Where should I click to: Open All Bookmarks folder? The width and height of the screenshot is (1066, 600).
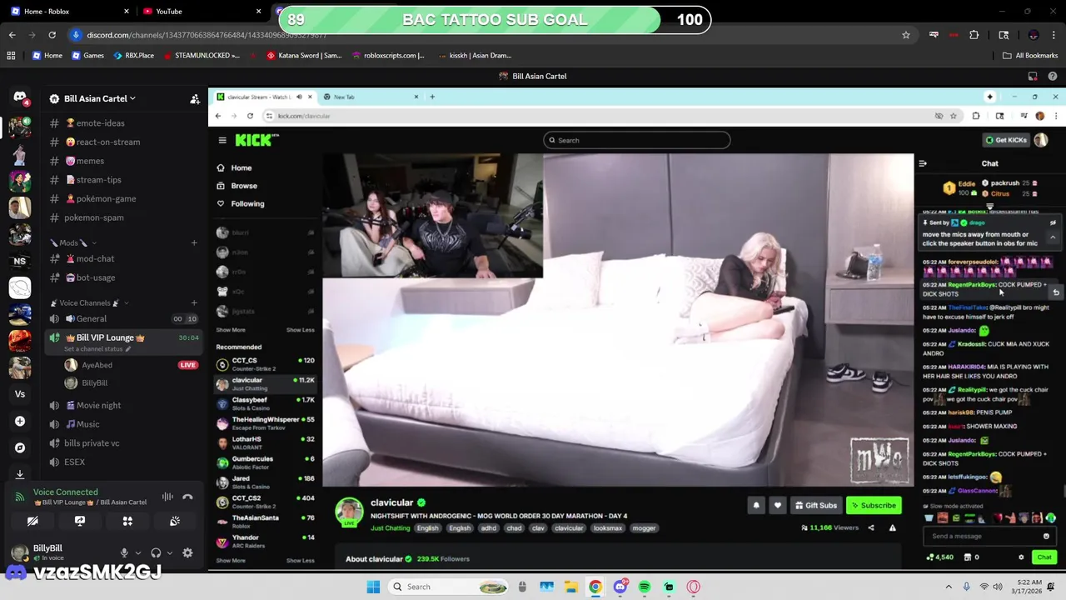(x=1030, y=55)
